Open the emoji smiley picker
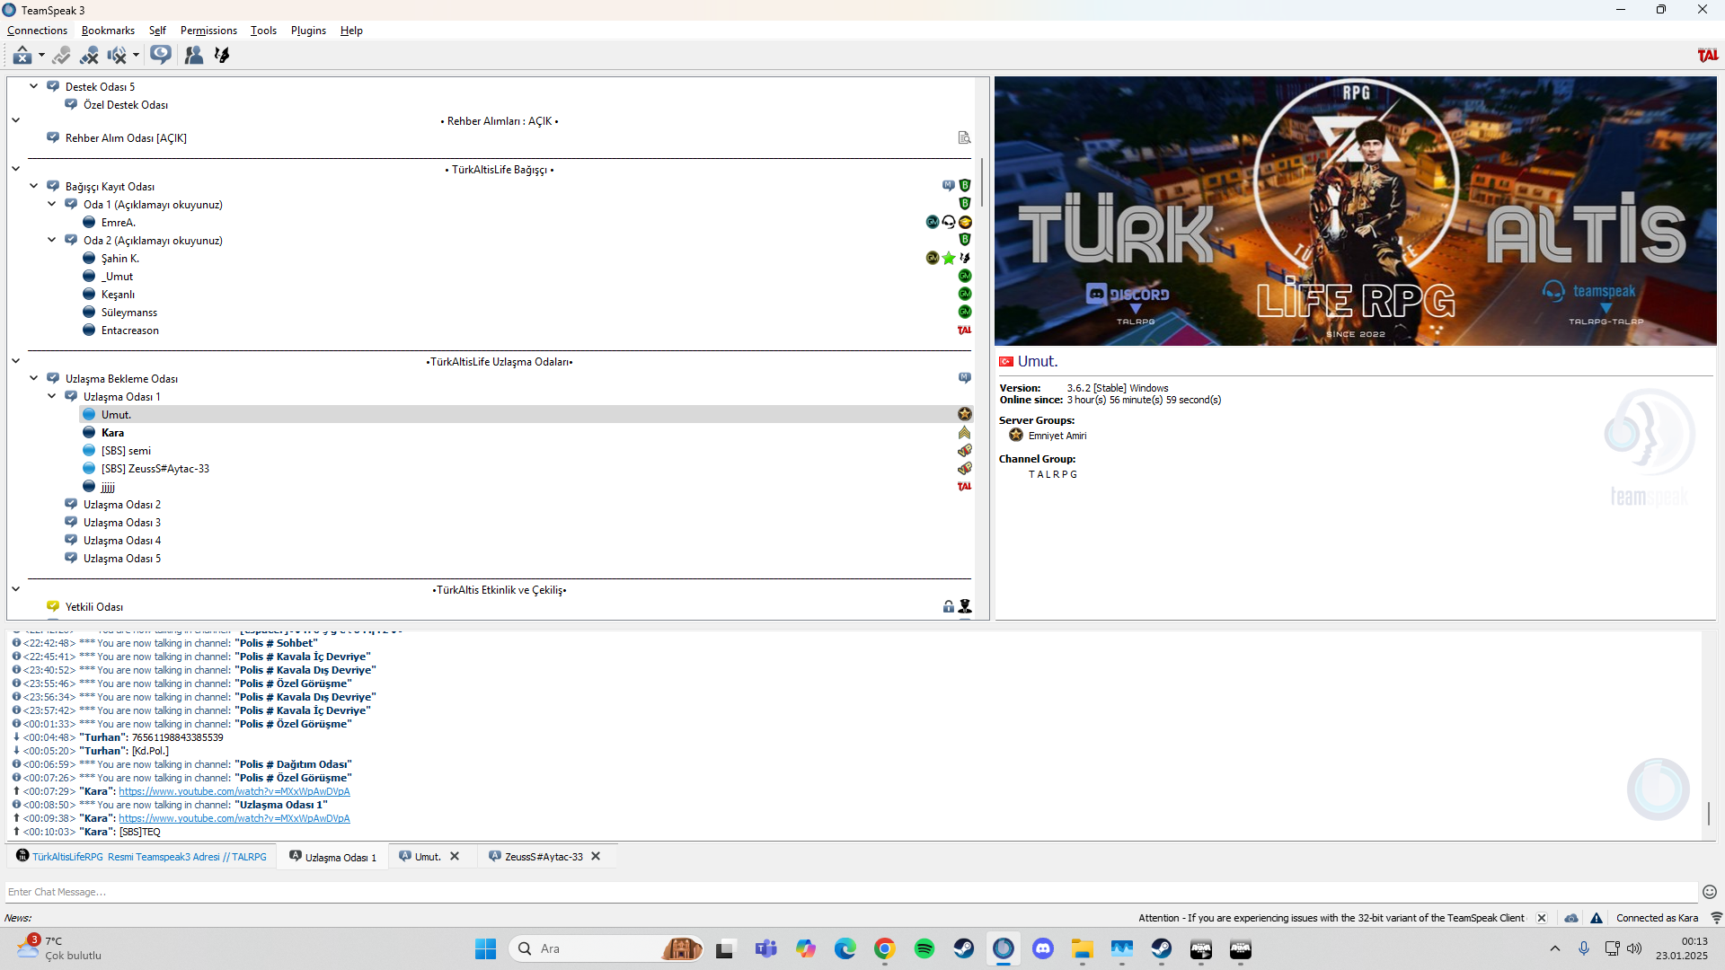 [1710, 892]
